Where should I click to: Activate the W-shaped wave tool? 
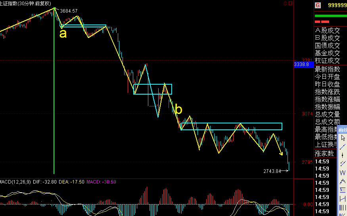343,173
